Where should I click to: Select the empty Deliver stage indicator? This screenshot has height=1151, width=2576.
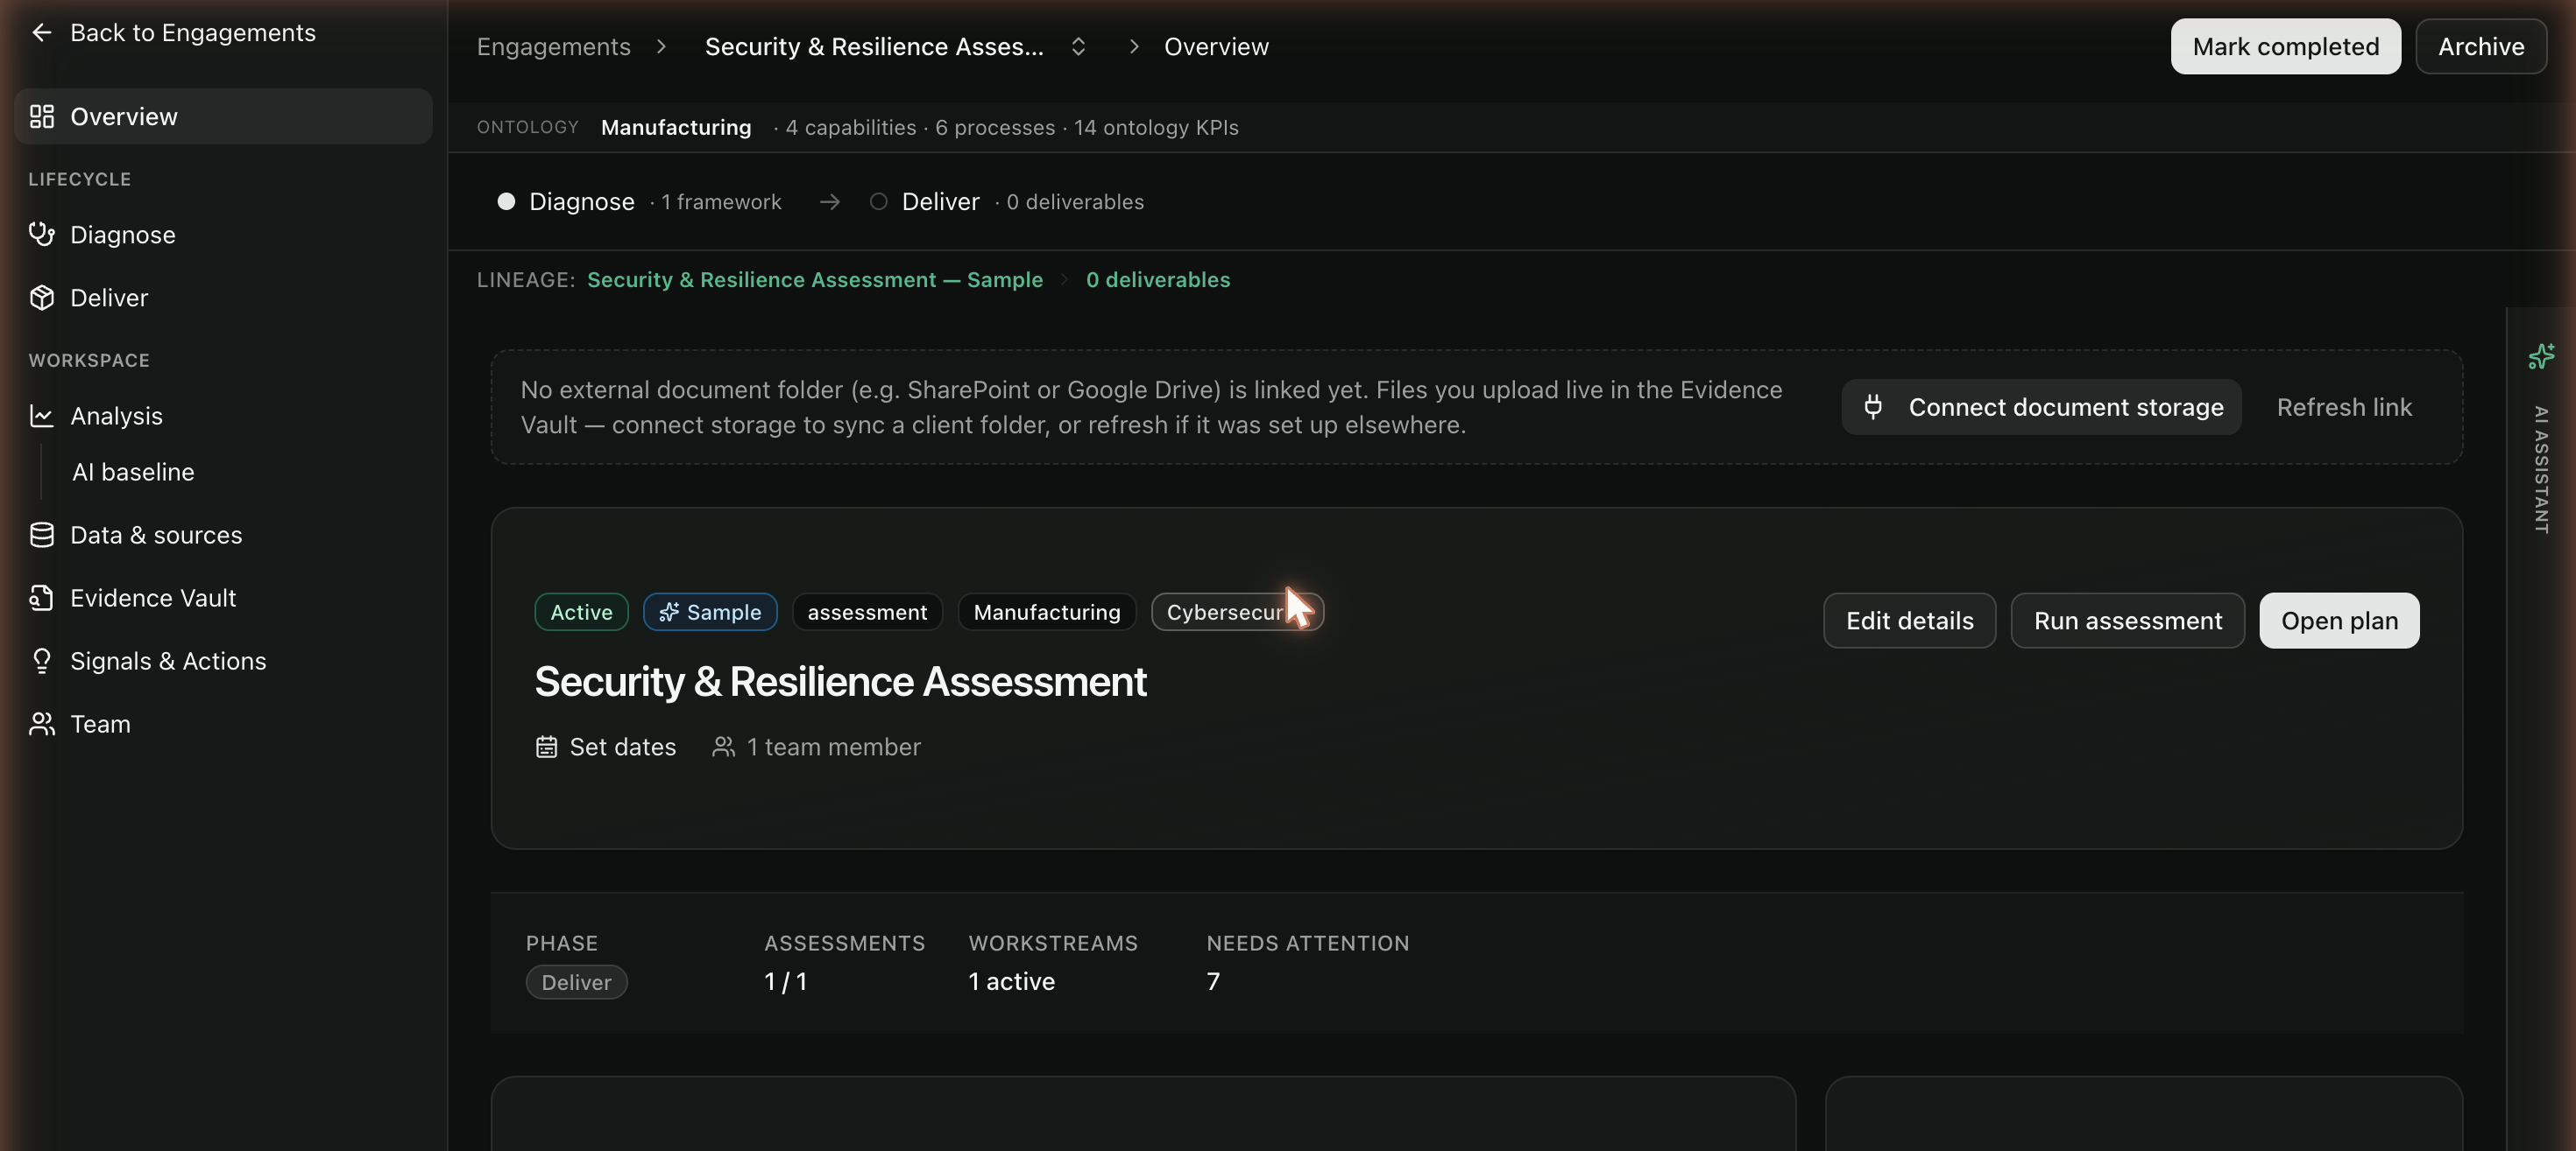(878, 202)
